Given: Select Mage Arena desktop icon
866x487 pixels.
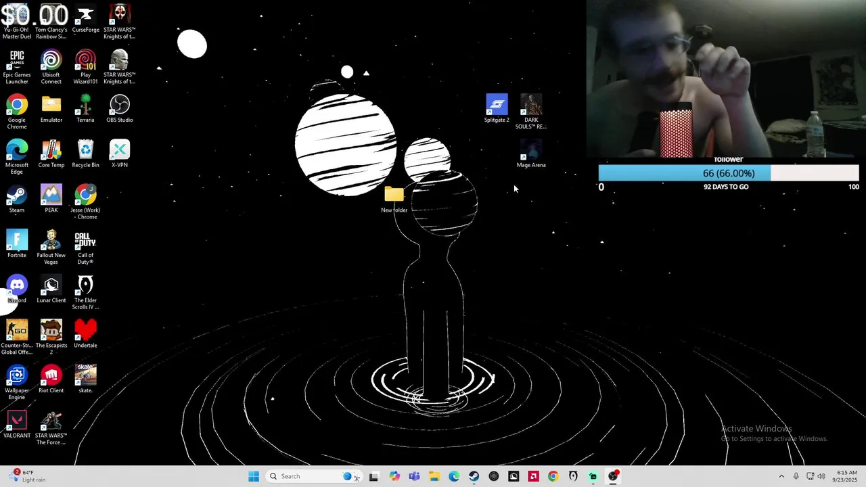Looking at the screenshot, I should [531, 154].
